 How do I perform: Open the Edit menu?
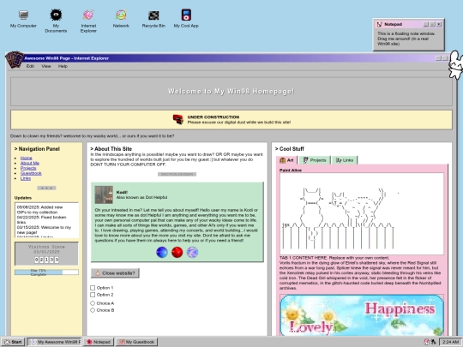30,66
